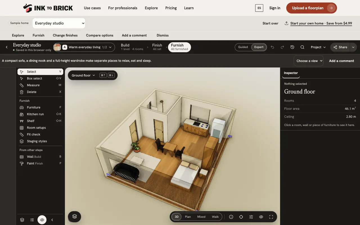Open the Project menu dropdown

[318, 47]
